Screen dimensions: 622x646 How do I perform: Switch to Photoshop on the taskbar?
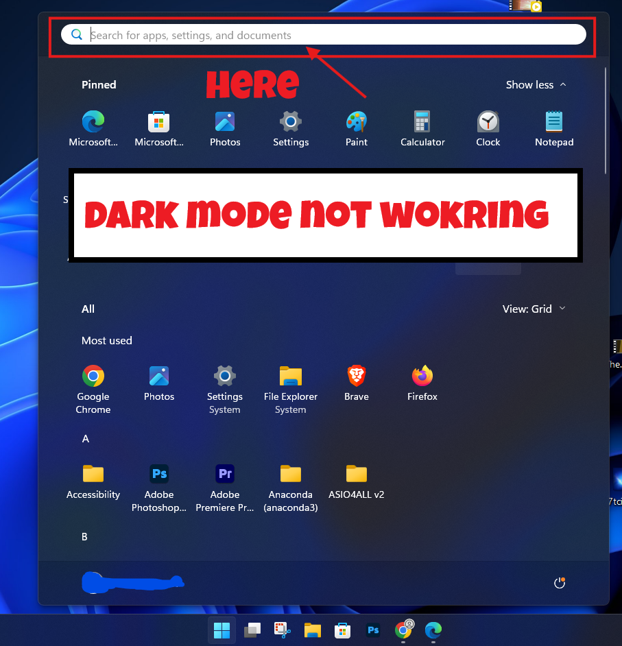pos(373,630)
